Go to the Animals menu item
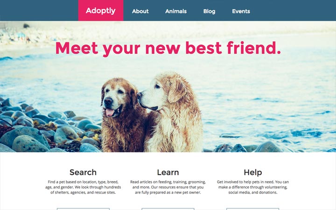This screenshot has width=336, height=210. tap(176, 11)
